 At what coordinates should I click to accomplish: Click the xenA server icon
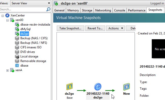pos(12,70)
